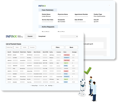Switch to the Completed tab

(x=42, y=36)
